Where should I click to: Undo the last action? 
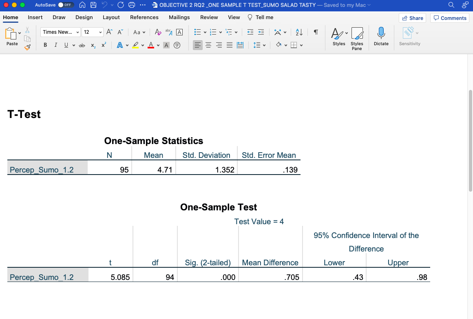click(x=105, y=5)
